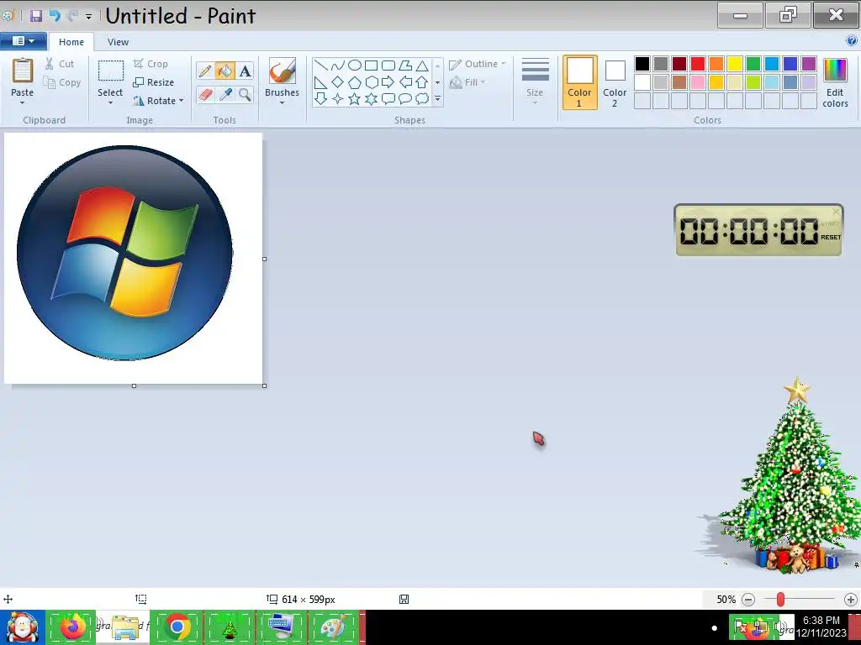This screenshot has width=861, height=645.
Task: Click the Undo arrow in quick access toolbar
Action: tap(55, 15)
